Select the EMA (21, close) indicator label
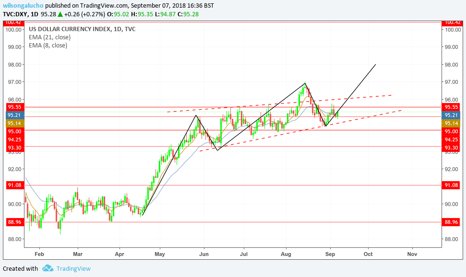 point(49,37)
